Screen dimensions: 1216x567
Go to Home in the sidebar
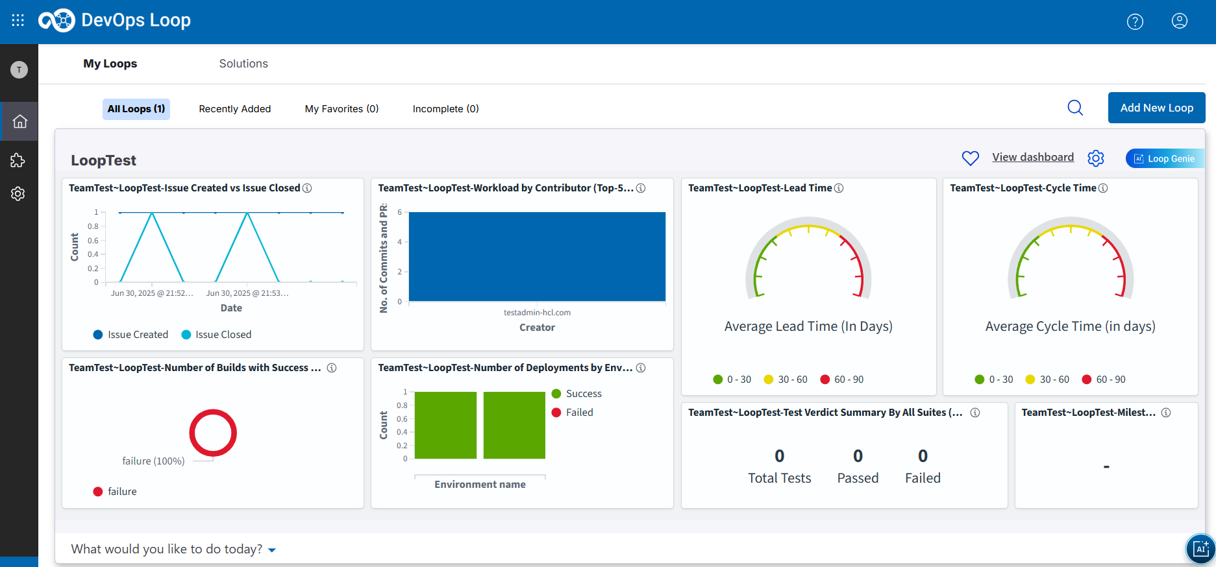[x=19, y=121]
